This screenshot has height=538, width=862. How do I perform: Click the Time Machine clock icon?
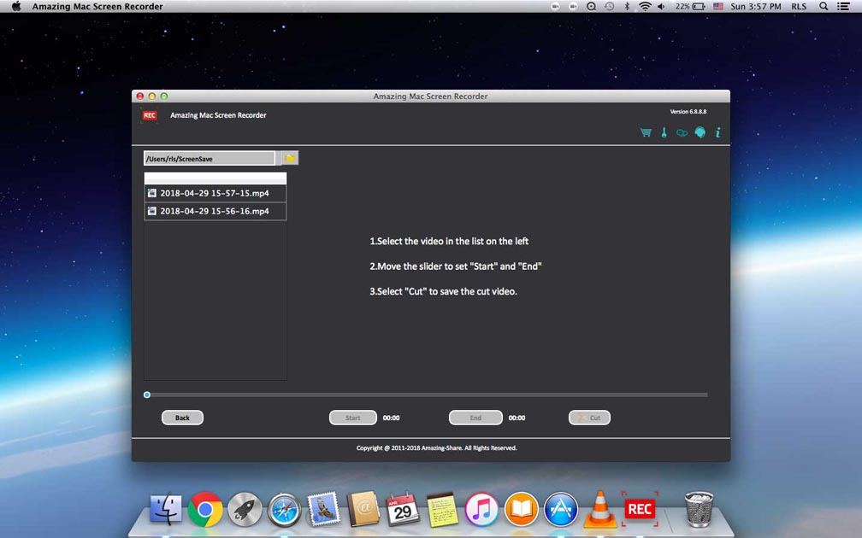pos(609,7)
